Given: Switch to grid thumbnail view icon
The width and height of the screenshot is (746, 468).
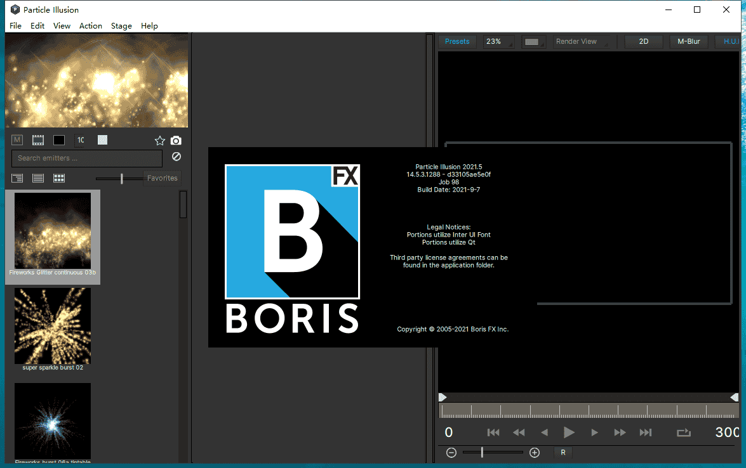Looking at the screenshot, I should pyautogui.click(x=58, y=178).
